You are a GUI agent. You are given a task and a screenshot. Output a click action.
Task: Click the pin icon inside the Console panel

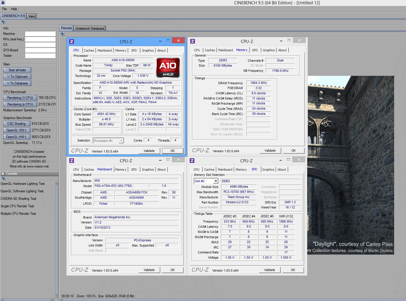click(x=3, y=179)
